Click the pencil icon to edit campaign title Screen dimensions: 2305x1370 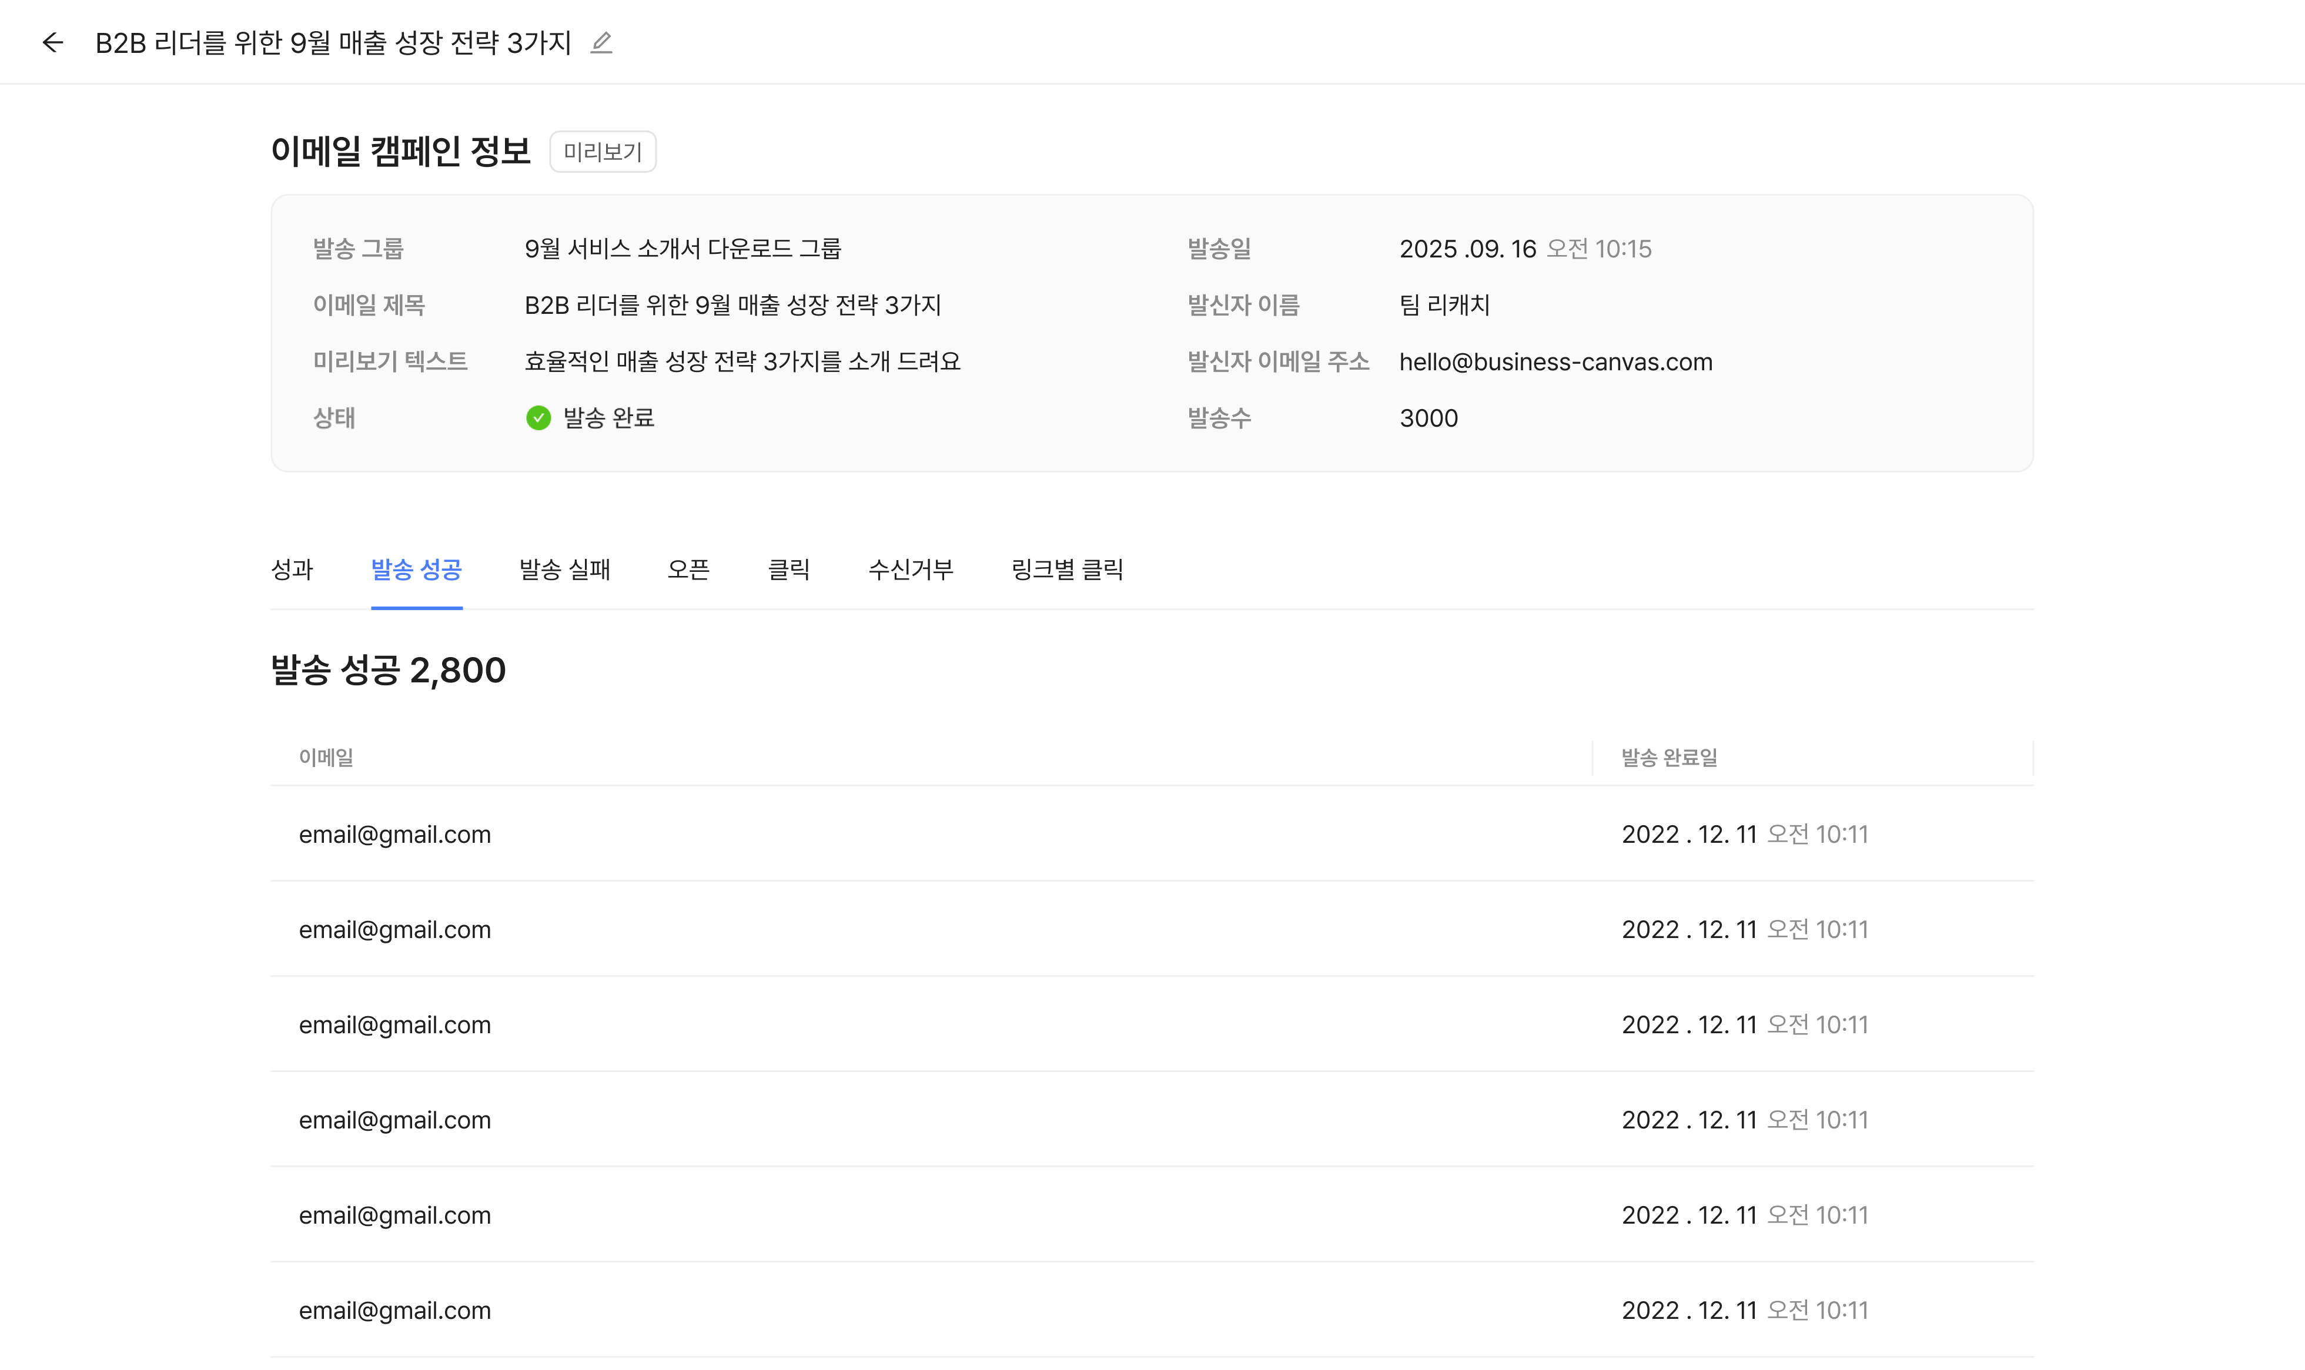[x=601, y=42]
